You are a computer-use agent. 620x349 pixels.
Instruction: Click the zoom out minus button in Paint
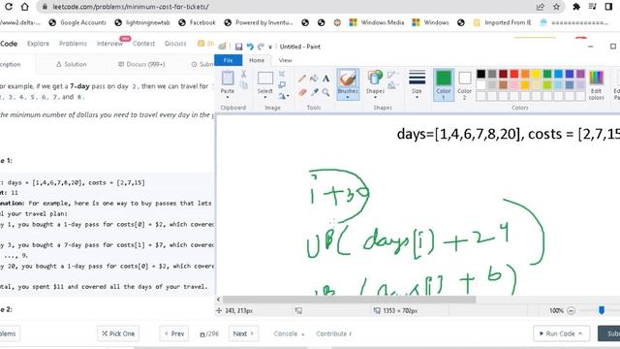point(571,310)
